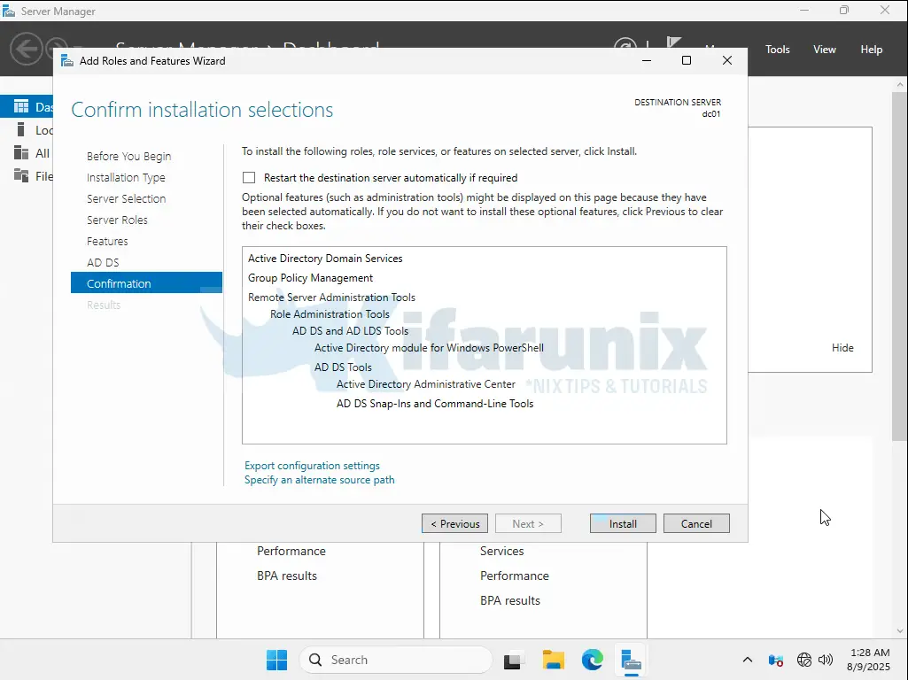Select the Confirmation wizard step
The image size is (908, 680).
(x=146, y=283)
